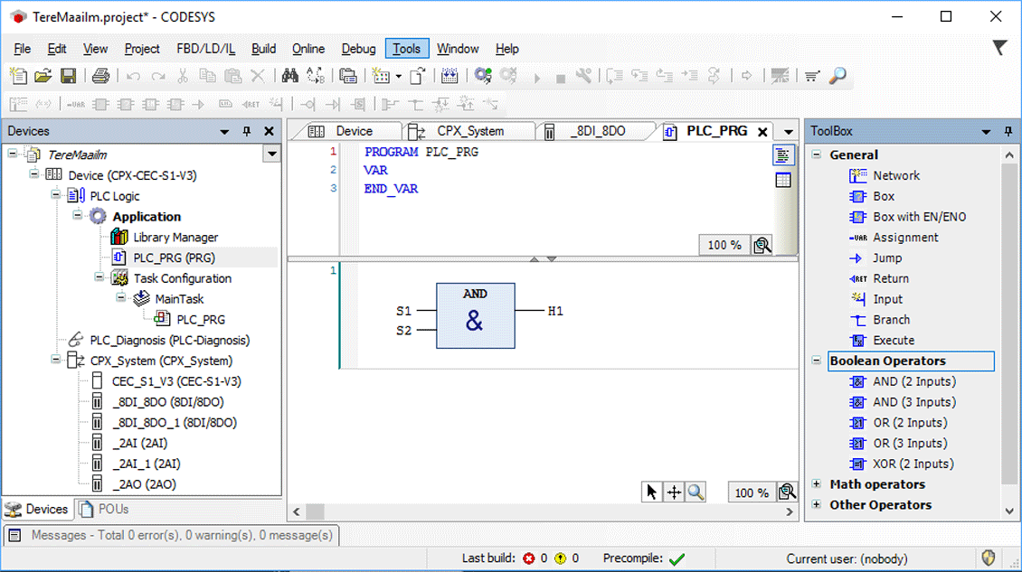Screen dimensions: 1022x572
Task: Collapse the TereMaailm project root node
Action: pos(13,154)
